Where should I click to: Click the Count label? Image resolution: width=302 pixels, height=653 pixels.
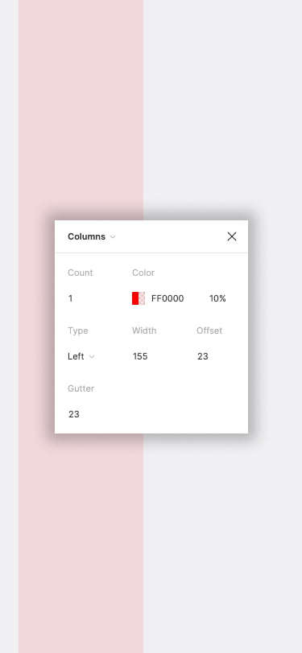click(80, 273)
